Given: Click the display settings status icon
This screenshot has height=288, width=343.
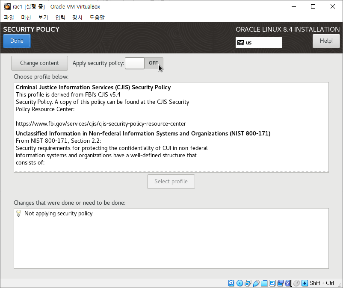Looking at the screenshot, I should (272, 283).
